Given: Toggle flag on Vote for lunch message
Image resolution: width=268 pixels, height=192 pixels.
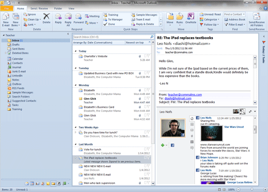Looking at the screenshot, I should 148,149.
